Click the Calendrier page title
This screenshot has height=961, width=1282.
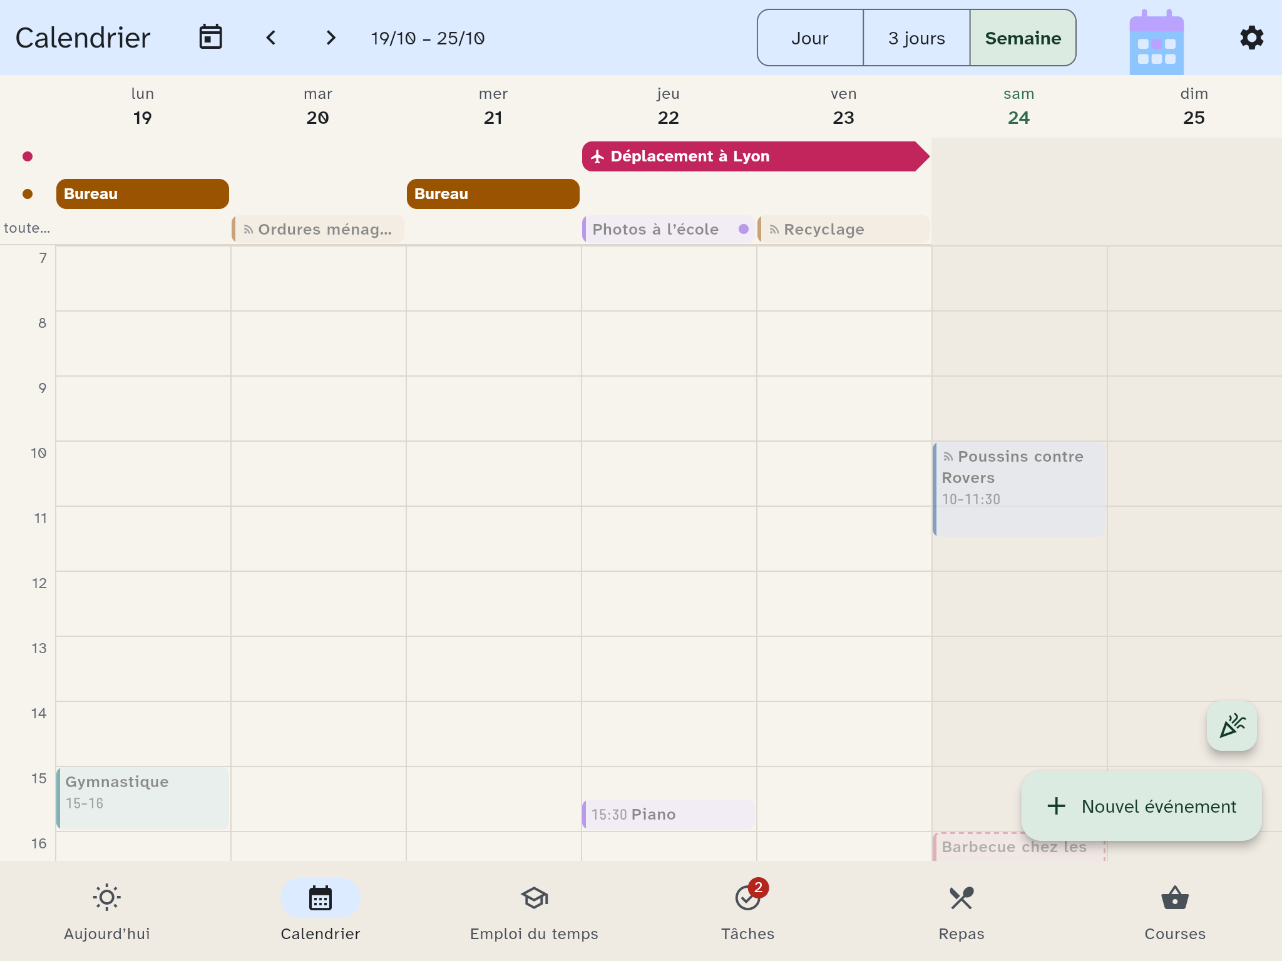point(83,38)
